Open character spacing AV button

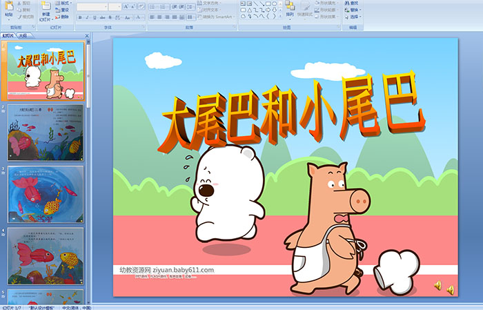(118, 17)
